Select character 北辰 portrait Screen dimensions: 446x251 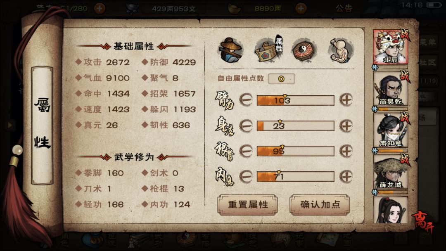tap(391, 47)
